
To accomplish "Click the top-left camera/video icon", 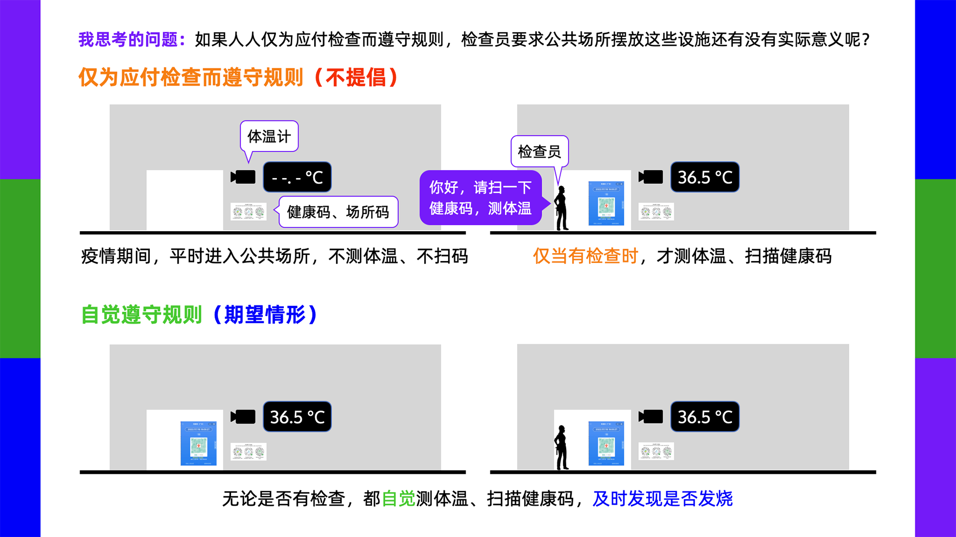I will 239,176.
